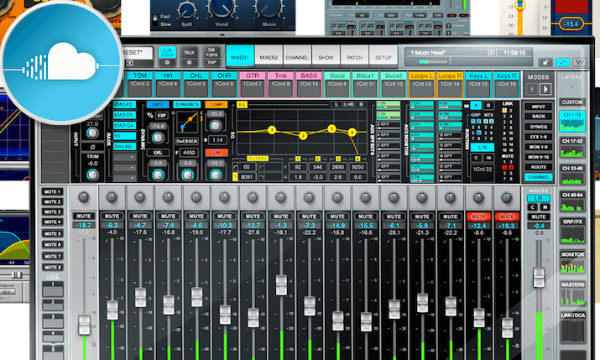Click the TALK button

pyautogui.click(x=189, y=52)
